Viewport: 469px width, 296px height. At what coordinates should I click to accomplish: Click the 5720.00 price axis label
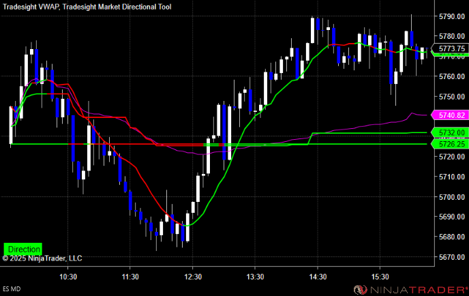[452, 157]
